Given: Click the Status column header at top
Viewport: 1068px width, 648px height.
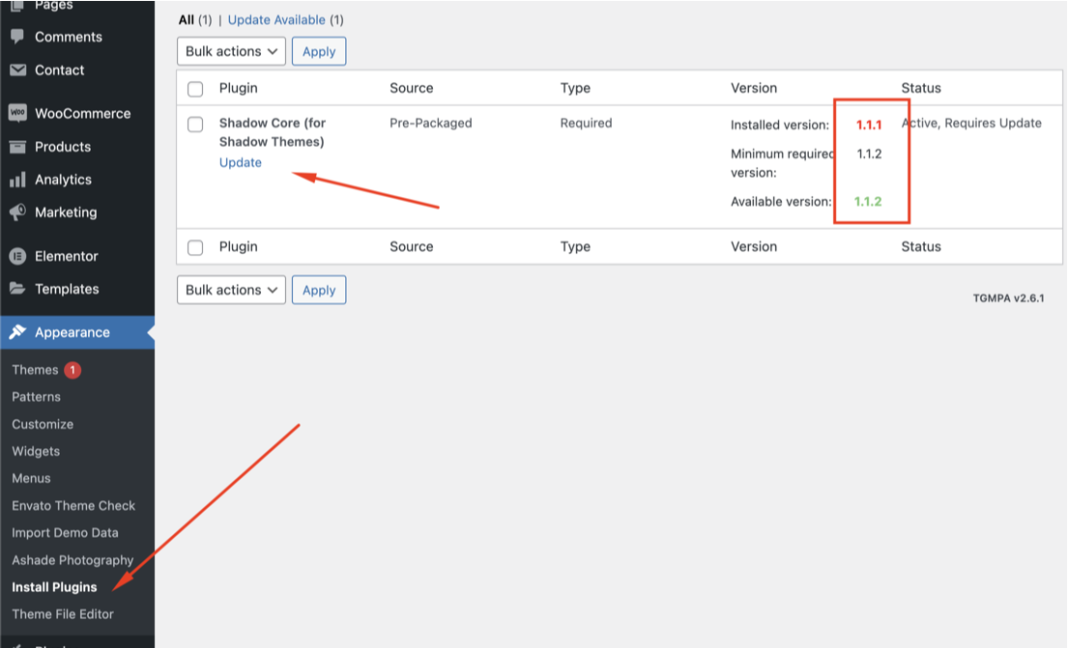Looking at the screenshot, I should coord(921,88).
